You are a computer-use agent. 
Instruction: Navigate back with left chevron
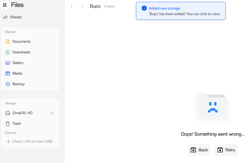(71, 6)
